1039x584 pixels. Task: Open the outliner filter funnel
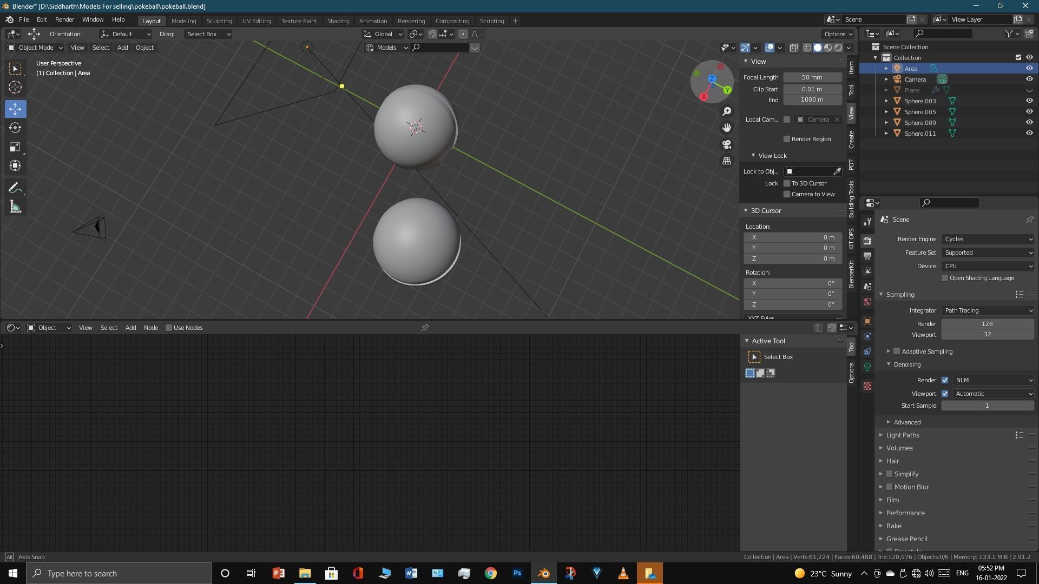1009,34
